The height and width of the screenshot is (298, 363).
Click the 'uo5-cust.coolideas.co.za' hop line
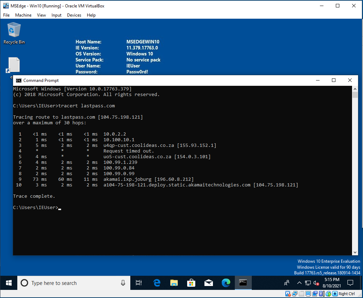157,157
